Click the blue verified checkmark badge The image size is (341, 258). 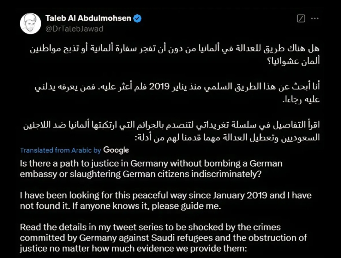point(137,18)
